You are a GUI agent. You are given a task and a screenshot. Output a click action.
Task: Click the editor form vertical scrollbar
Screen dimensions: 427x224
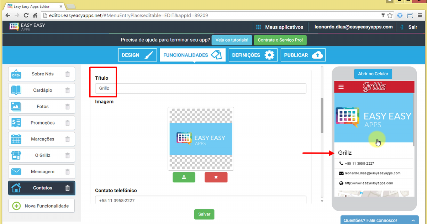[x=322, y=116]
